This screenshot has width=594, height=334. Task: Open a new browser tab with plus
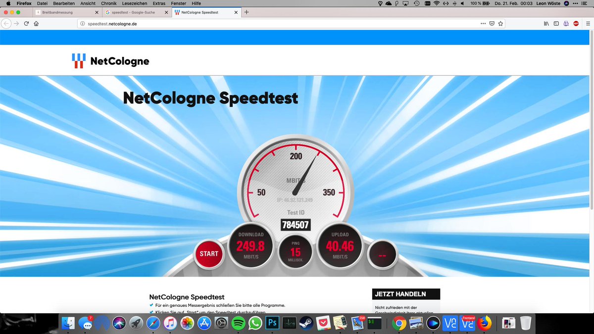(x=247, y=12)
